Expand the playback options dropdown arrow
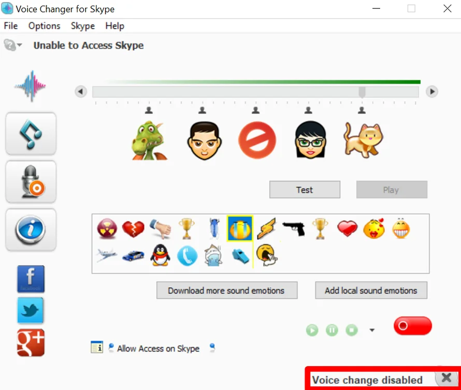The width and height of the screenshot is (461, 390). [372, 330]
